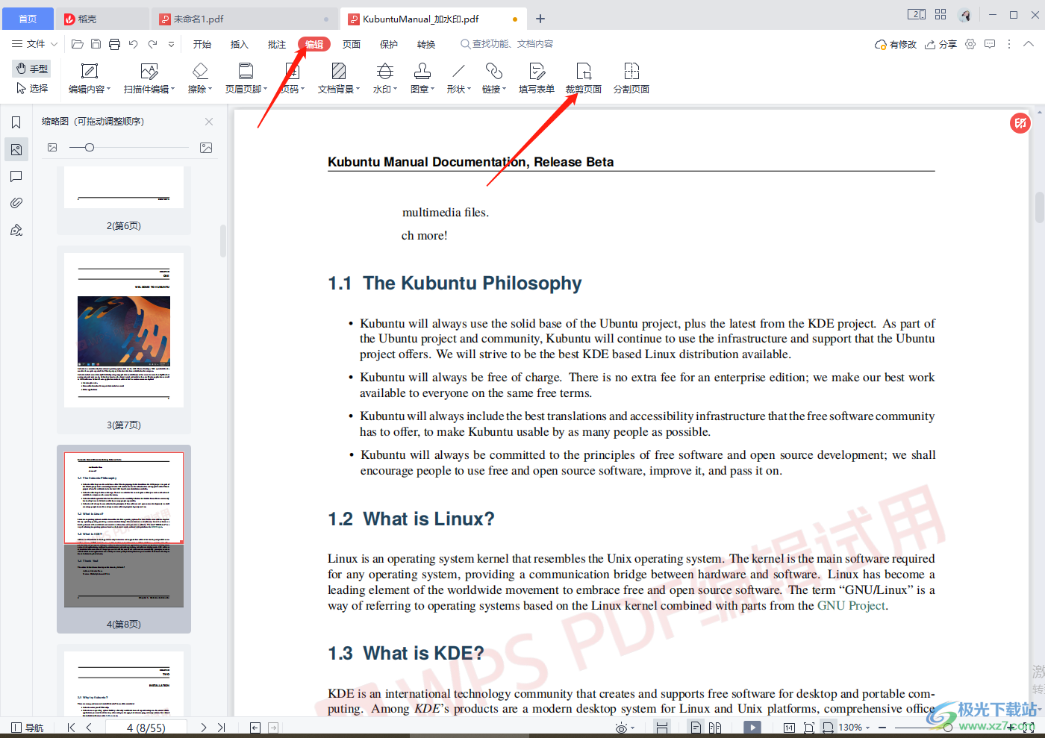This screenshot has width=1045, height=738.
Task: Click the page number input field
Action: pyautogui.click(x=146, y=728)
